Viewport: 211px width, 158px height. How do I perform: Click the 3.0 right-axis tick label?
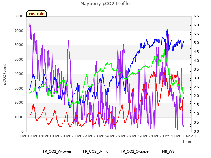(196, 78)
